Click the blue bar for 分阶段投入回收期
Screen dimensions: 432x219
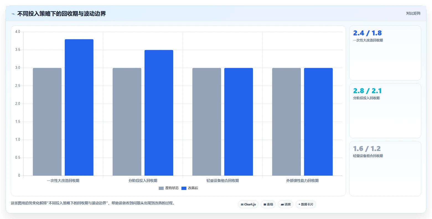tap(159, 113)
